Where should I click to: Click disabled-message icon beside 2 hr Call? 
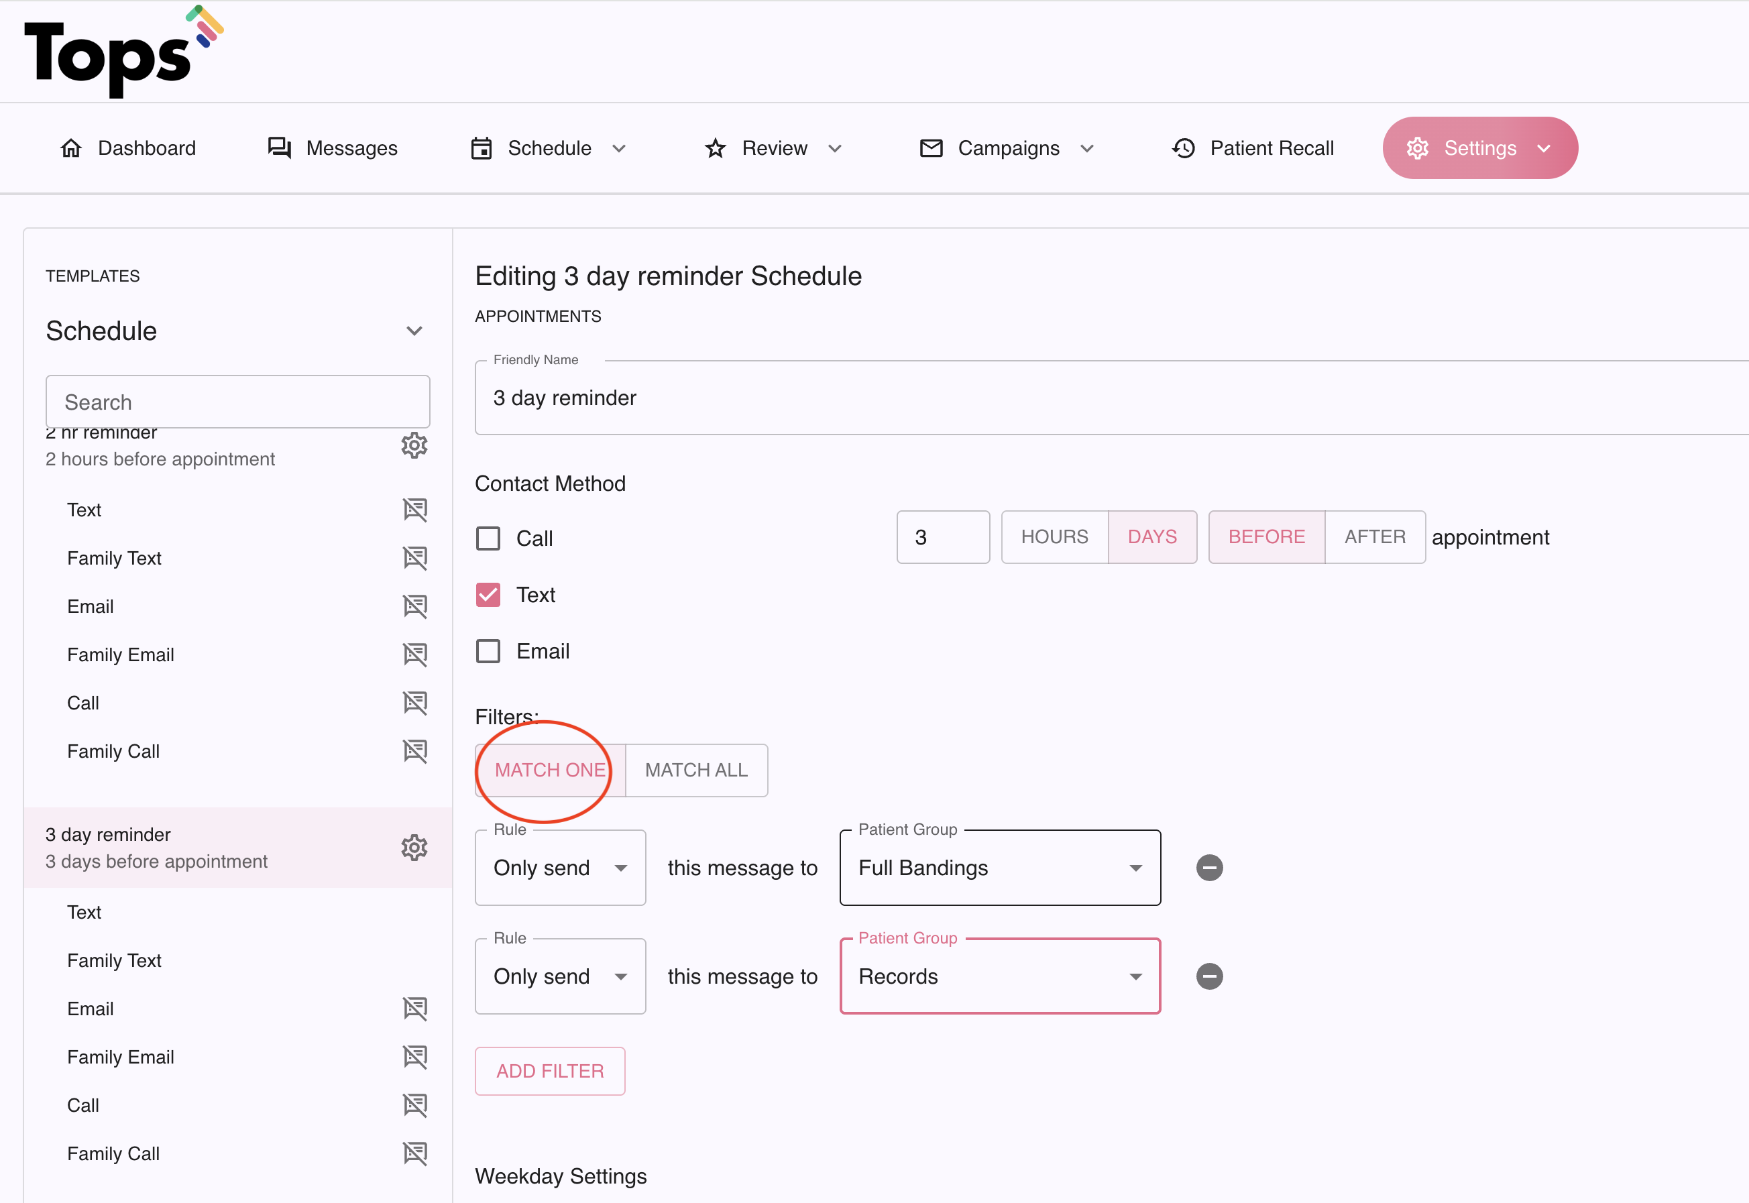[414, 703]
